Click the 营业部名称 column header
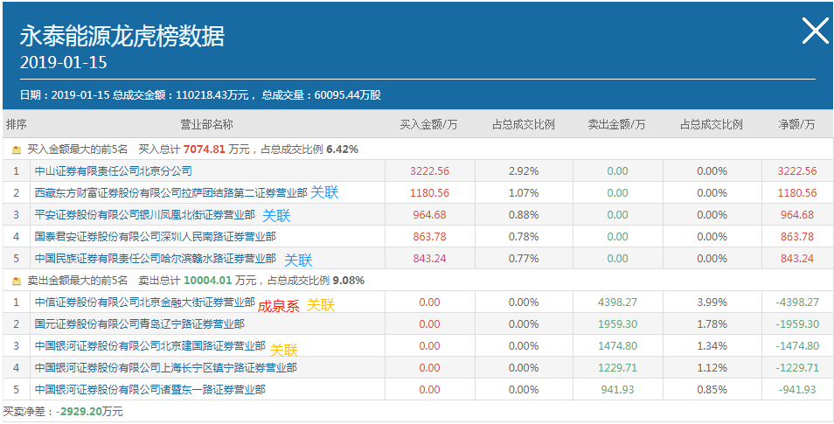 pos(207,124)
